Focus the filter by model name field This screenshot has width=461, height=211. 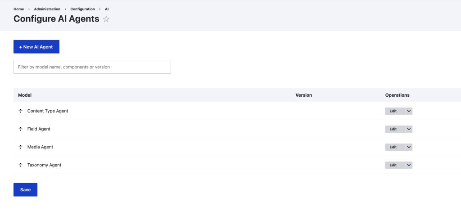click(92, 67)
